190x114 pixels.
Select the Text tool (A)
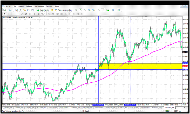34,14
